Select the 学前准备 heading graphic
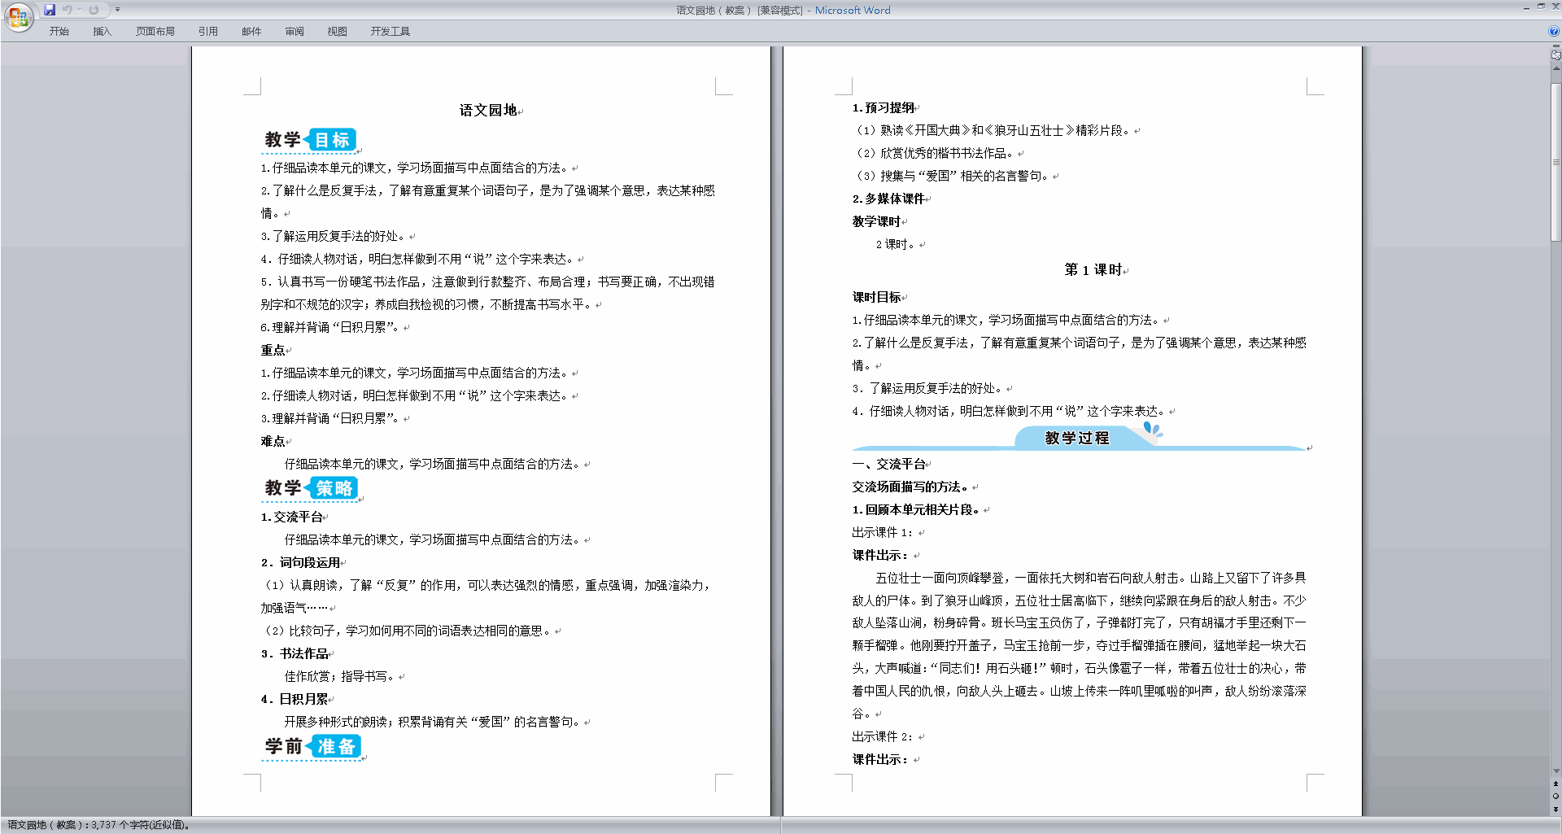This screenshot has height=834, width=1562. [x=312, y=747]
